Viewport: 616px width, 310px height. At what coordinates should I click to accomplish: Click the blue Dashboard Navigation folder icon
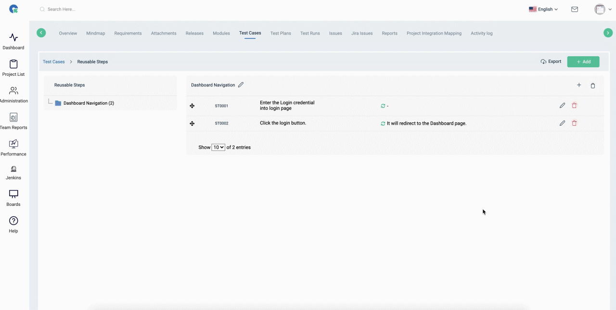[x=58, y=103]
